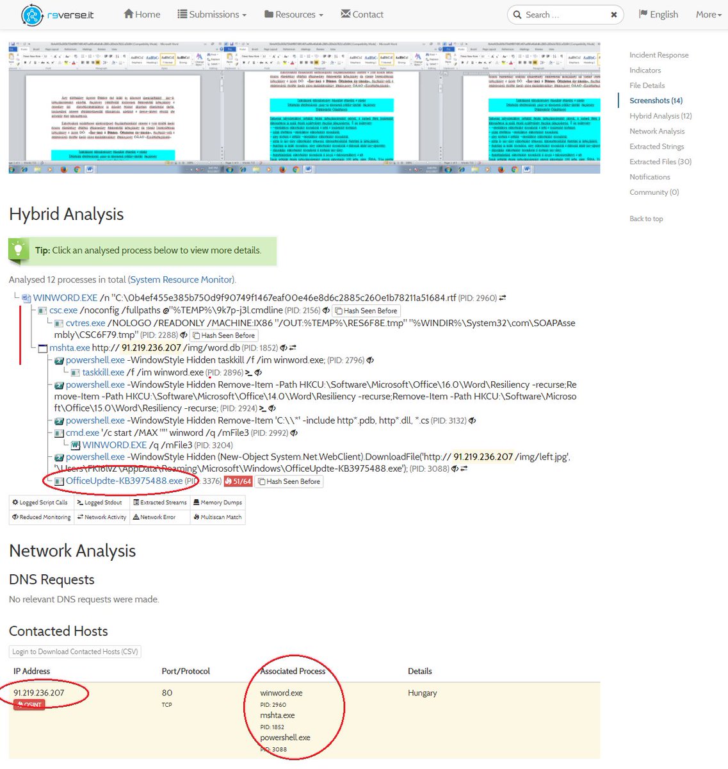Image resolution: width=728 pixels, height=769 pixels.
Task: Open the Resources dropdown menu
Action: click(x=293, y=14)
